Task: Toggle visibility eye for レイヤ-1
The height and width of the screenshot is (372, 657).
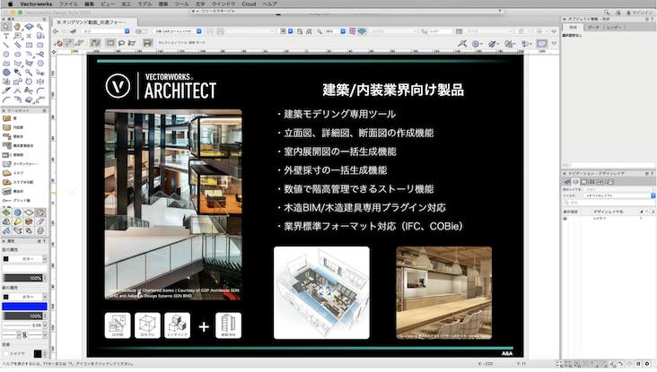Action: point(565,219)
